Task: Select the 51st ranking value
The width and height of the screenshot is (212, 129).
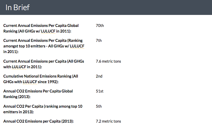Action: (99, 91)
